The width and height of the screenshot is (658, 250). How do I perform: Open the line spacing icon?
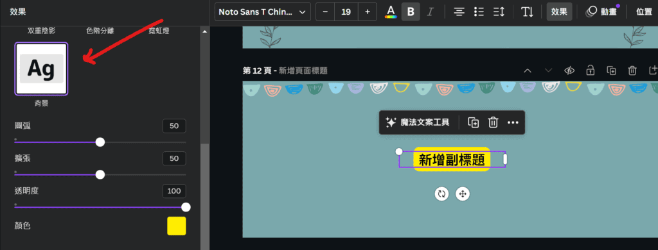point(499,12)
